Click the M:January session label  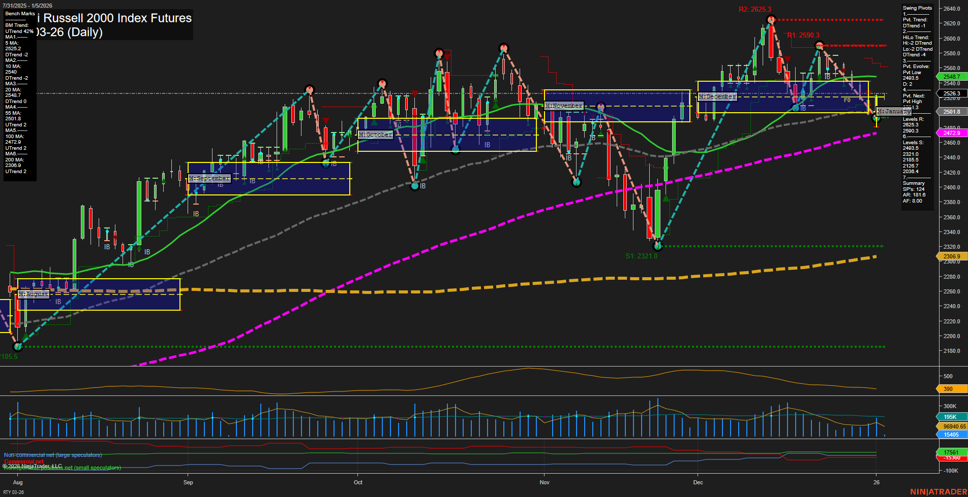[893, 111]
